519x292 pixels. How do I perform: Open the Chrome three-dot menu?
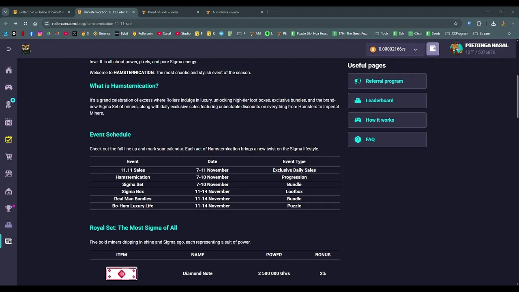click(513, 24)
